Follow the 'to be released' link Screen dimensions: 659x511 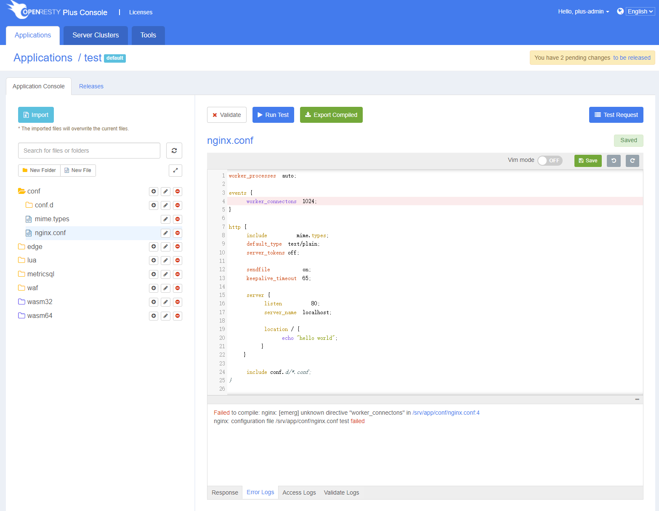click(x=632, y=58)
